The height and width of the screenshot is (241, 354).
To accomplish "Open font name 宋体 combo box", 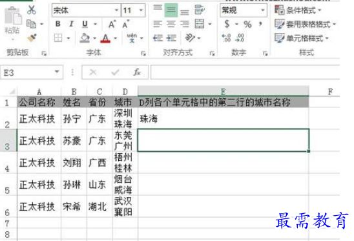I will pyautogui.click(x=87, y=10).
